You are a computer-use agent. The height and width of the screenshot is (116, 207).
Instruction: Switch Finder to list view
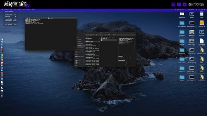[x=89, y=35]
